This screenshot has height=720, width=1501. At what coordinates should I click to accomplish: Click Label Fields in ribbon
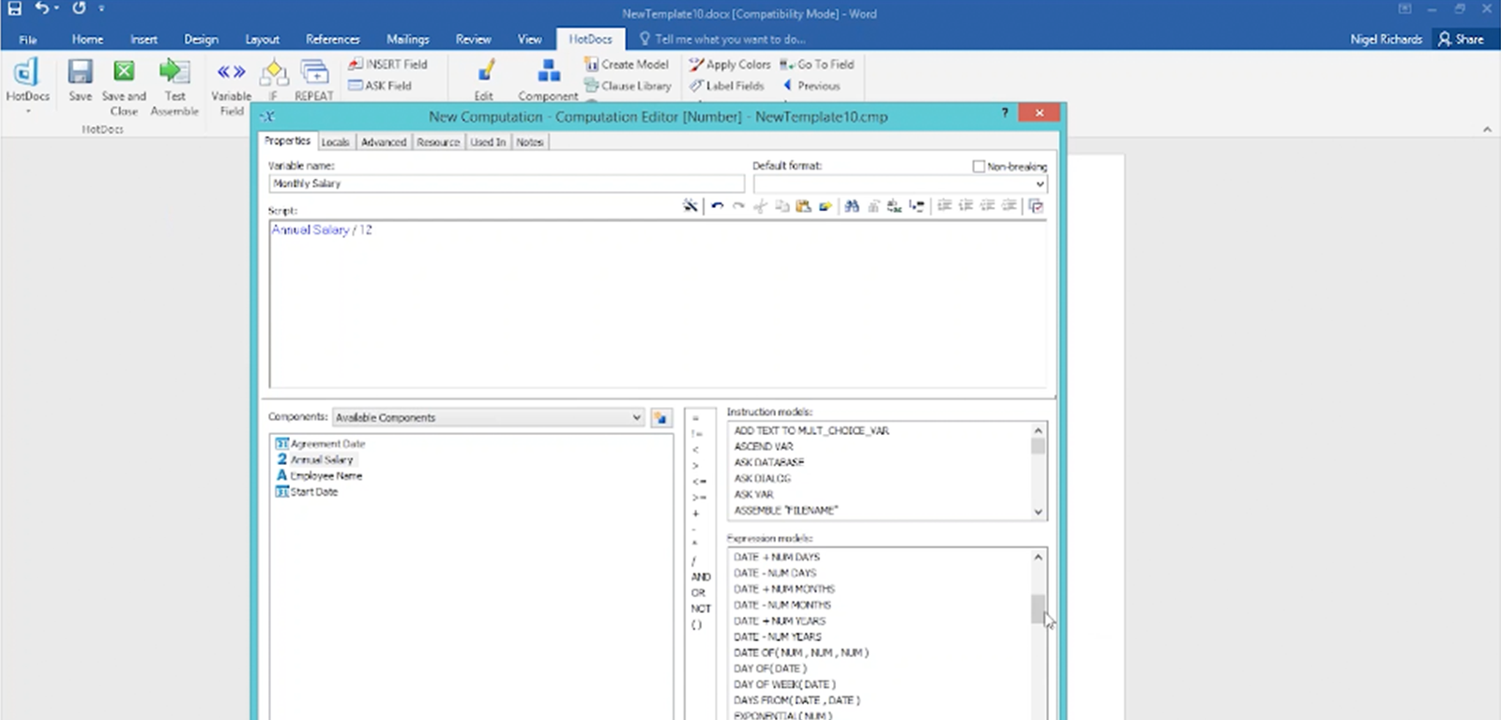tap(727, 85)
